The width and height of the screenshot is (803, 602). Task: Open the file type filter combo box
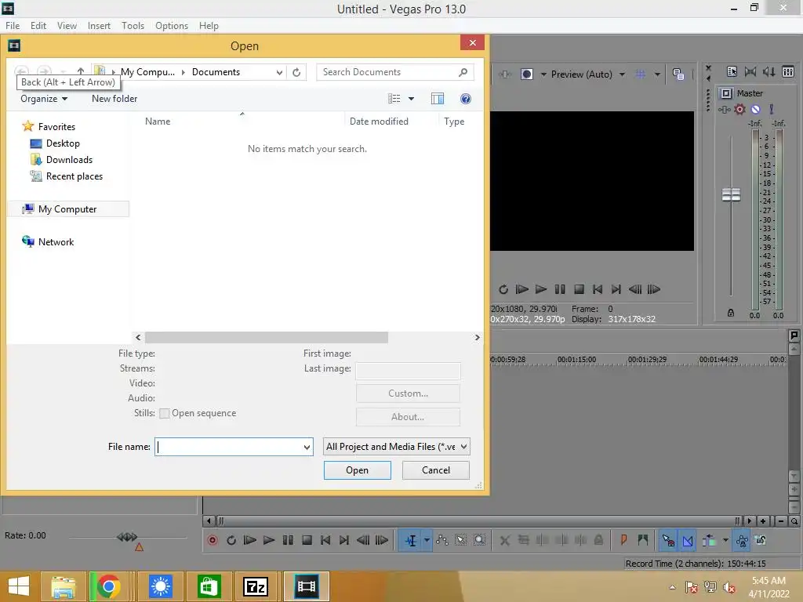396,446
